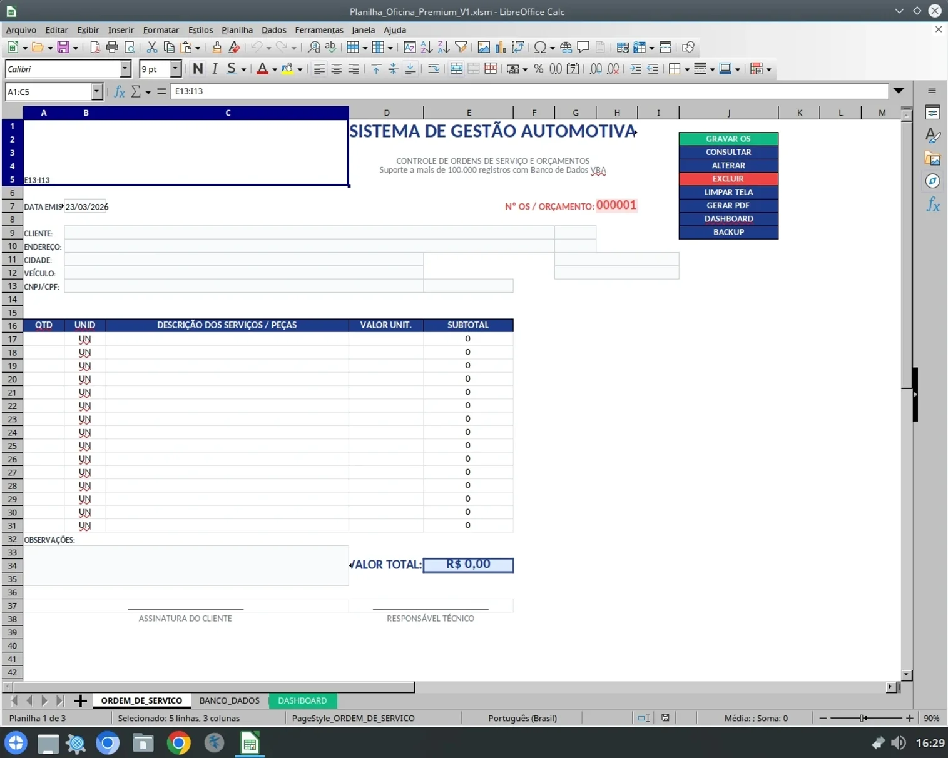Screen dimensions: 948x758
Task: Align cell content to the bottom
Action: 410,69
